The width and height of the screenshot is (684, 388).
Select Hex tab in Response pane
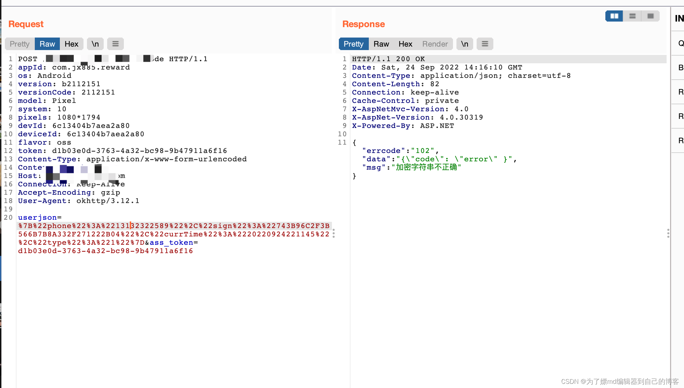tap(405, 44)
